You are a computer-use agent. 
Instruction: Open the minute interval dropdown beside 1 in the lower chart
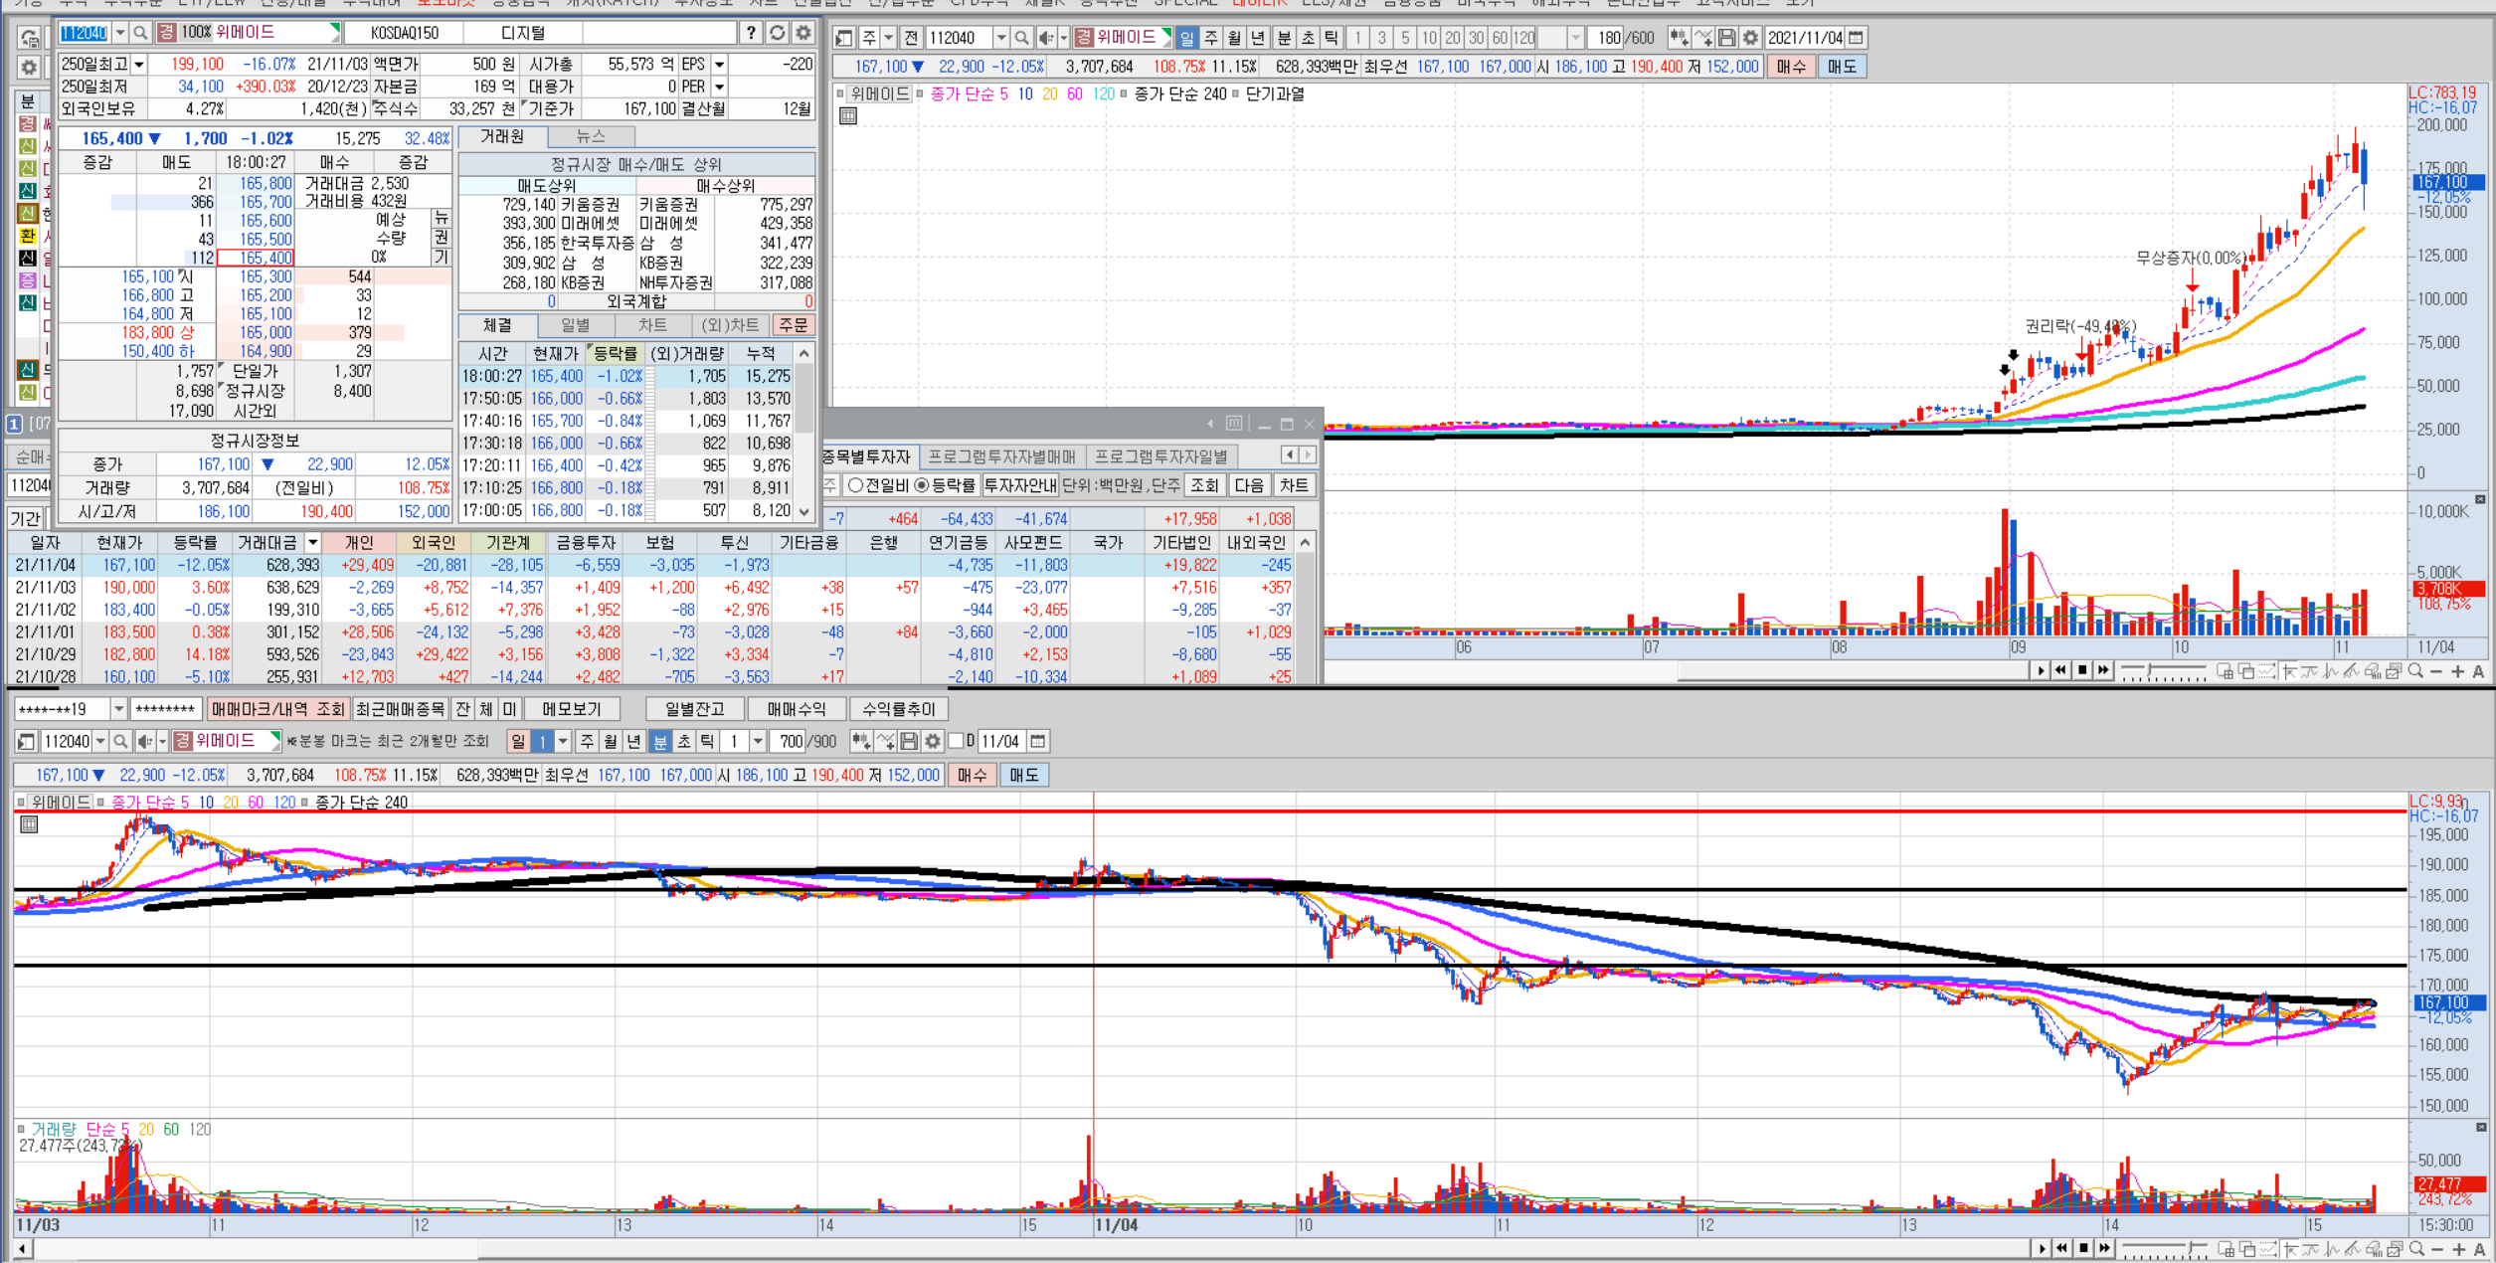[758, 741]
